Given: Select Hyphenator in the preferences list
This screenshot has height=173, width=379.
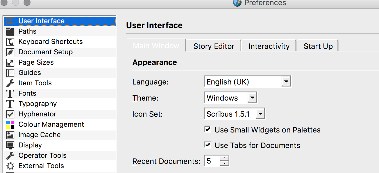Looking at the screenshot, I should 37,114.
